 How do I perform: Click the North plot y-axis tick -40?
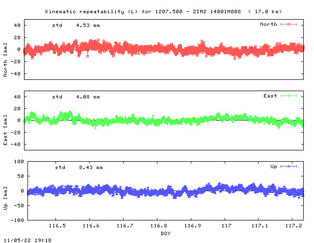[15, 74]
